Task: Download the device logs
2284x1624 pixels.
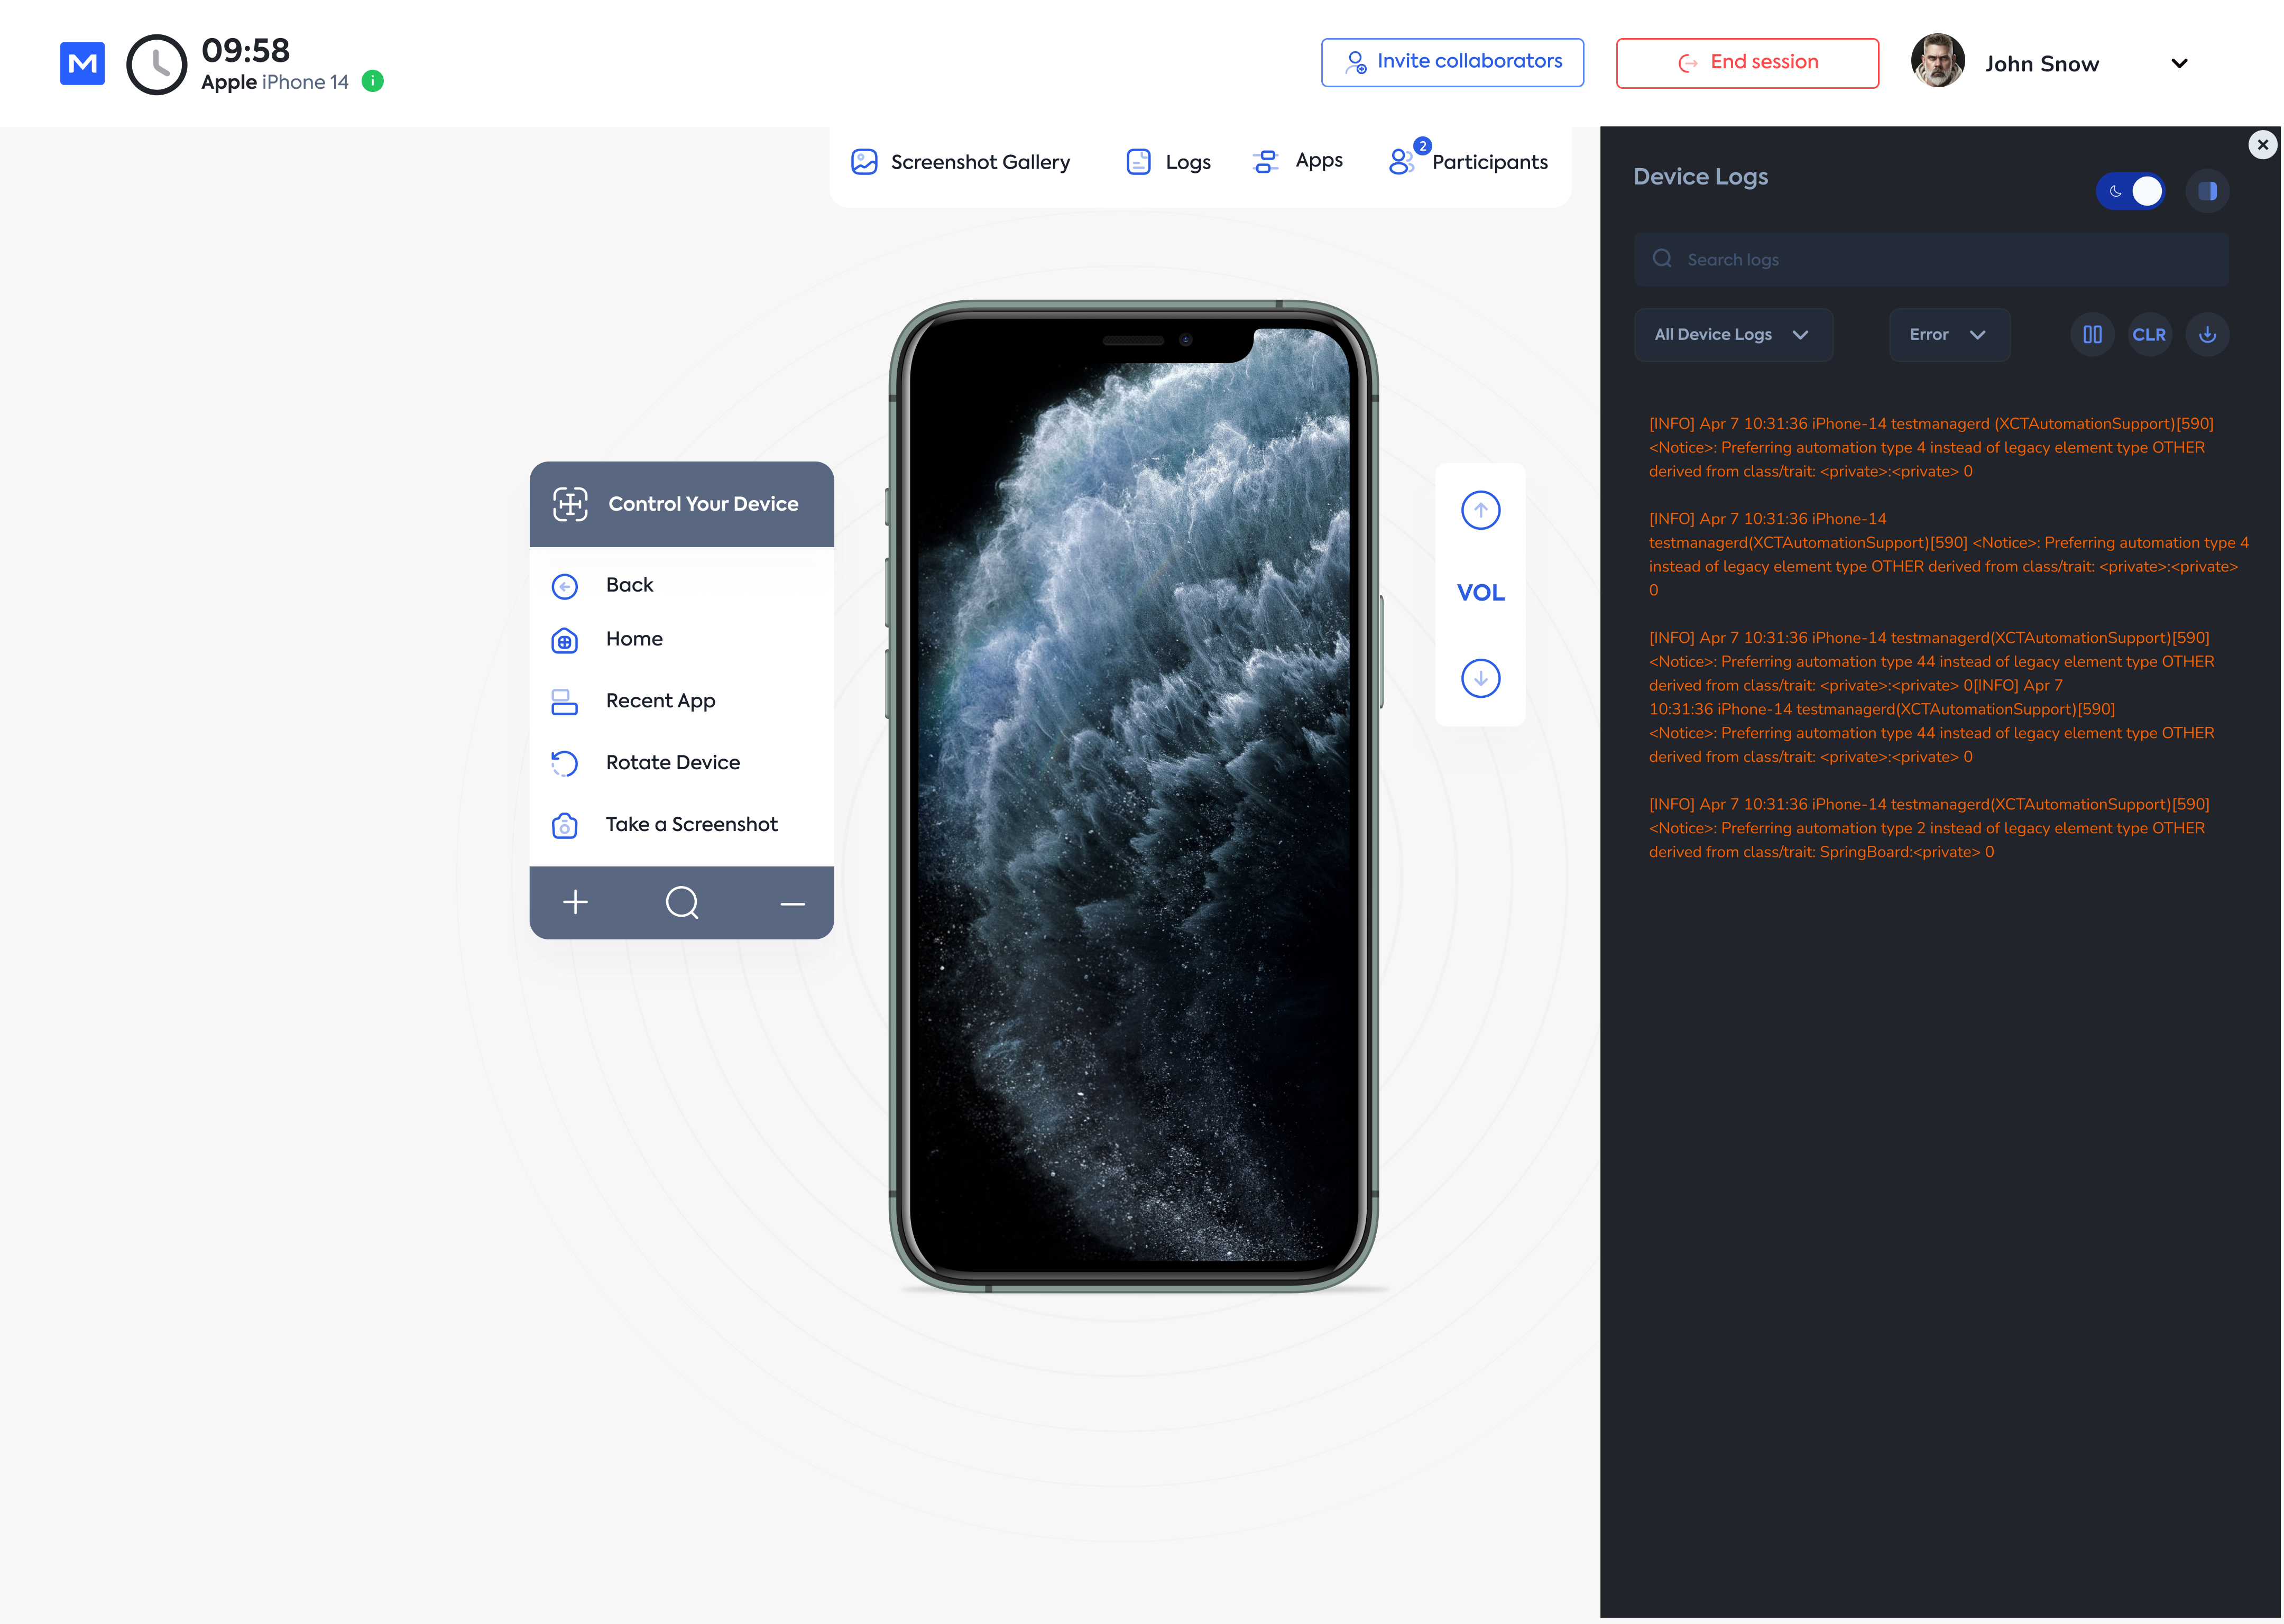Action: [x=2207, y=335]
